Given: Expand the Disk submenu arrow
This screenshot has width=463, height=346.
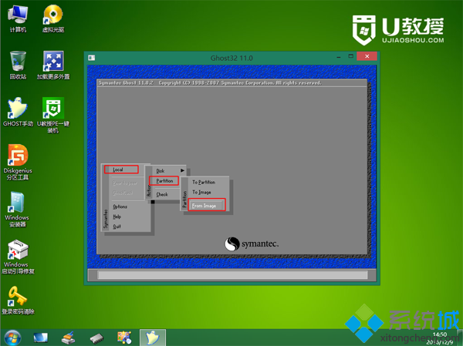Looking at the screenshot, I should pyautogui.click(x=182, y=170).
